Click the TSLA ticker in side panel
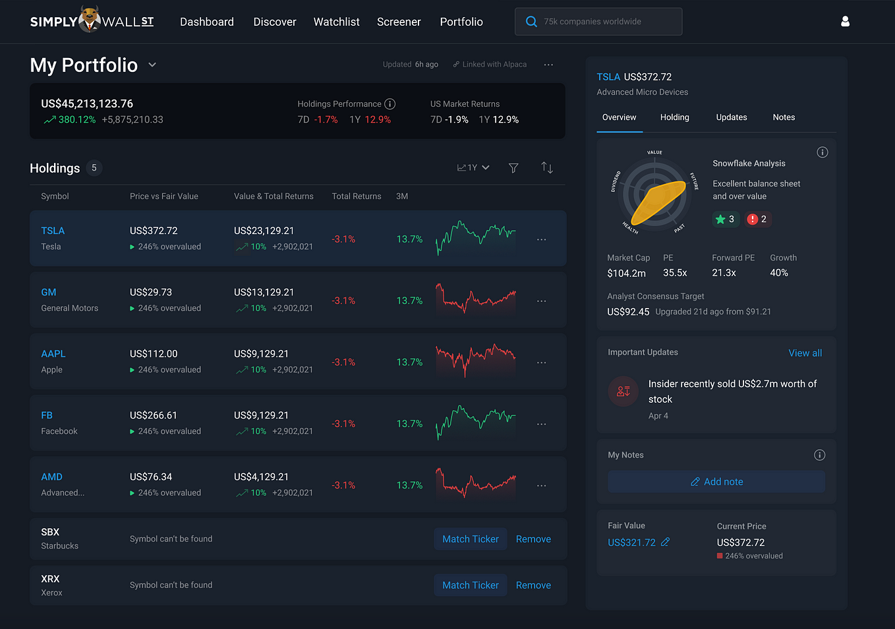The image size is (895, 629). point(608,77)
